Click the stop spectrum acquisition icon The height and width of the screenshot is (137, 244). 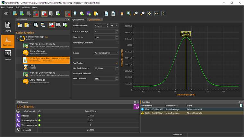point(68,13)
